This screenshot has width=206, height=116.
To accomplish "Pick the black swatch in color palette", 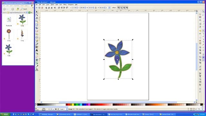I will point(38,104).
